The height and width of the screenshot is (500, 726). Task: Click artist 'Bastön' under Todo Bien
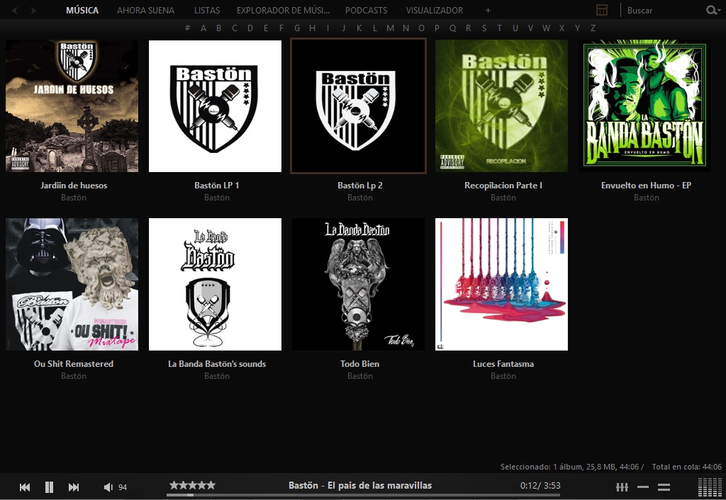tap(359, 376)
